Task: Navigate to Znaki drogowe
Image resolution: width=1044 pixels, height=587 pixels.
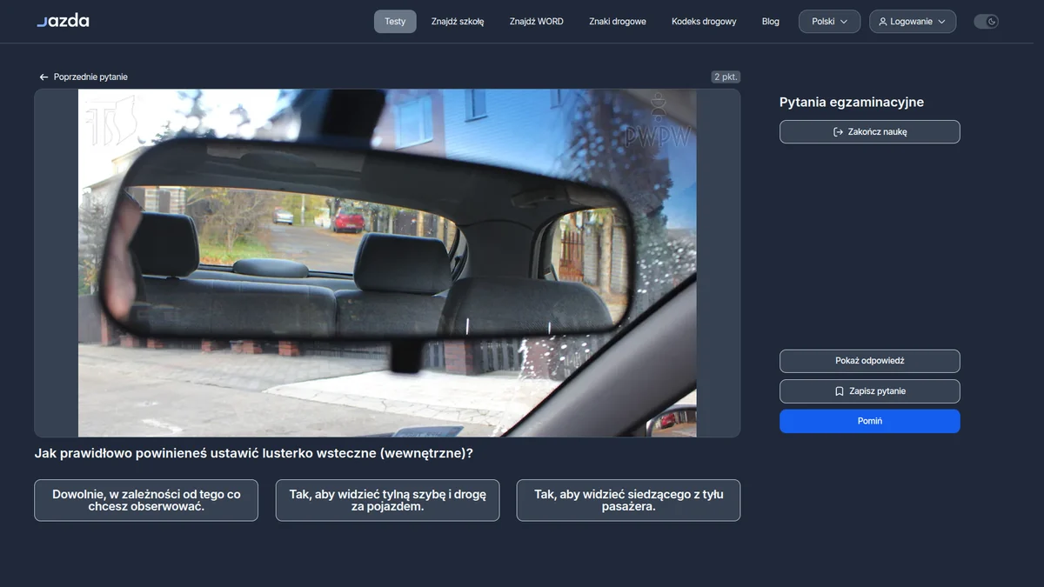Action: 618,22
